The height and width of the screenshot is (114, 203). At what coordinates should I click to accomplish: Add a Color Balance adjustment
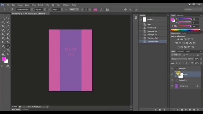(180, 43)
